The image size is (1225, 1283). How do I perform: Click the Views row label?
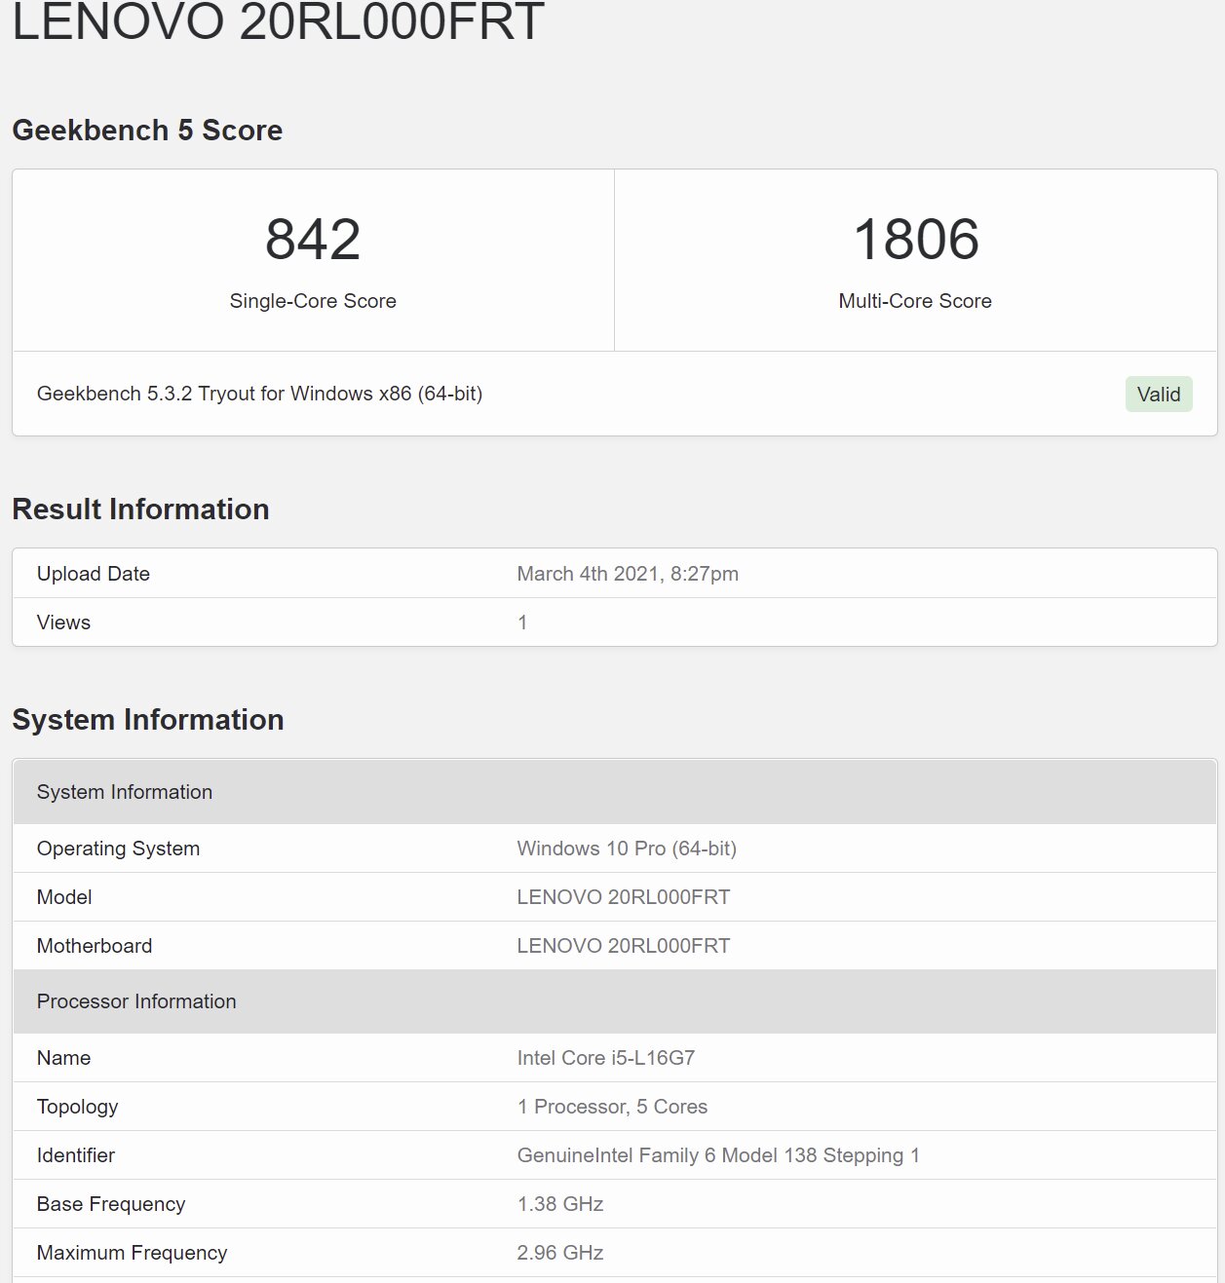(63, 623)
